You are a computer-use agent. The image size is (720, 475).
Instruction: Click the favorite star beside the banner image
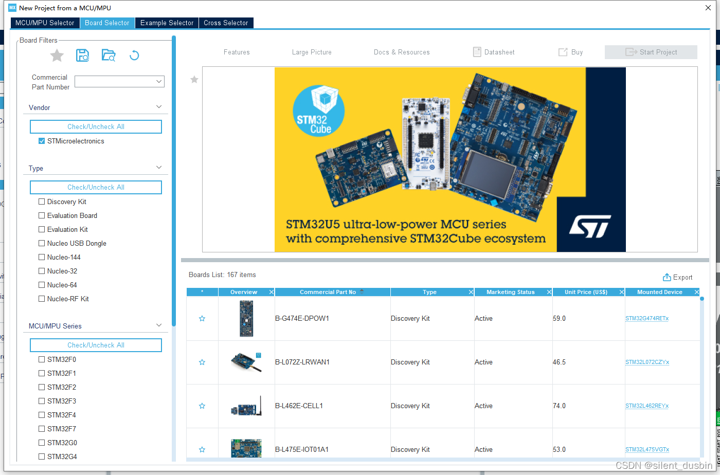tap(194, 80)
